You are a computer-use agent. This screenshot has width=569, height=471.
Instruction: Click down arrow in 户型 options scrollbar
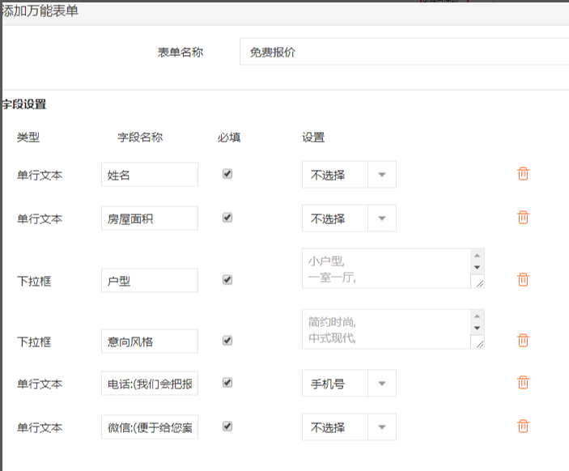click(478, 267)
